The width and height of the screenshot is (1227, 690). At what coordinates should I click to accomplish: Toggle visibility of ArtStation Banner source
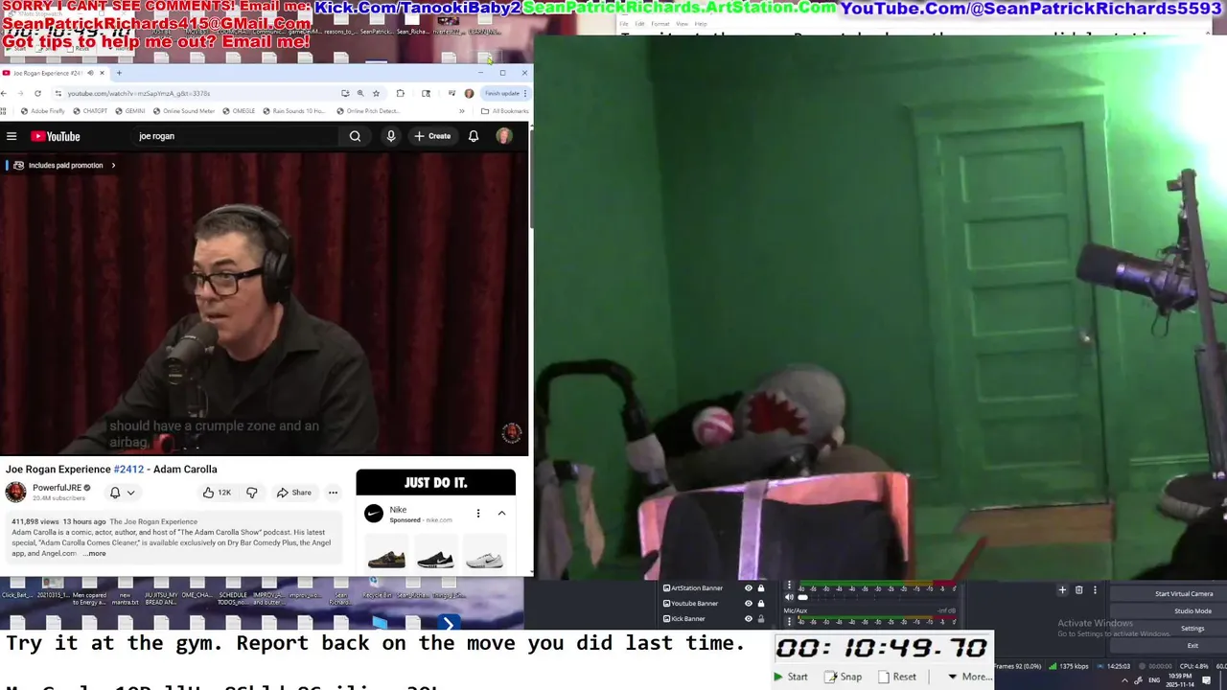pos(749,588)
